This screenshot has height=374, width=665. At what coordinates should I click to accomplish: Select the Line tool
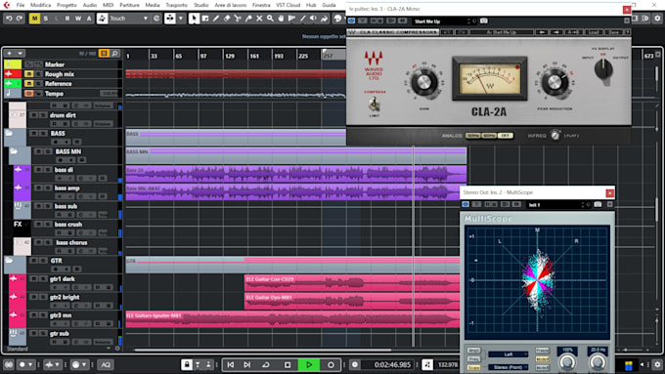click(x=302, y=19)
